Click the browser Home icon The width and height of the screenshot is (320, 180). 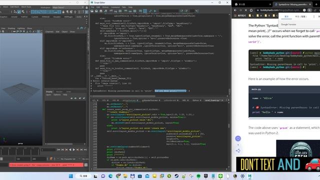click(x=251, y=10)
